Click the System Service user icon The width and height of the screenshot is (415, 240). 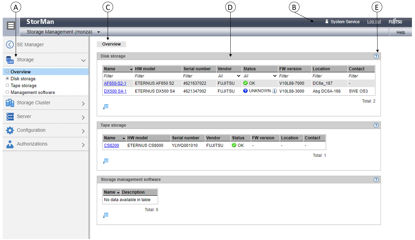coord(327,21)
